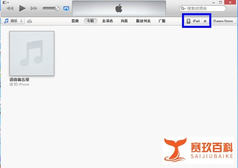Switch to the 歌曲 tab
The width and height of the screenshot is (238, 168).
[75, 21]
